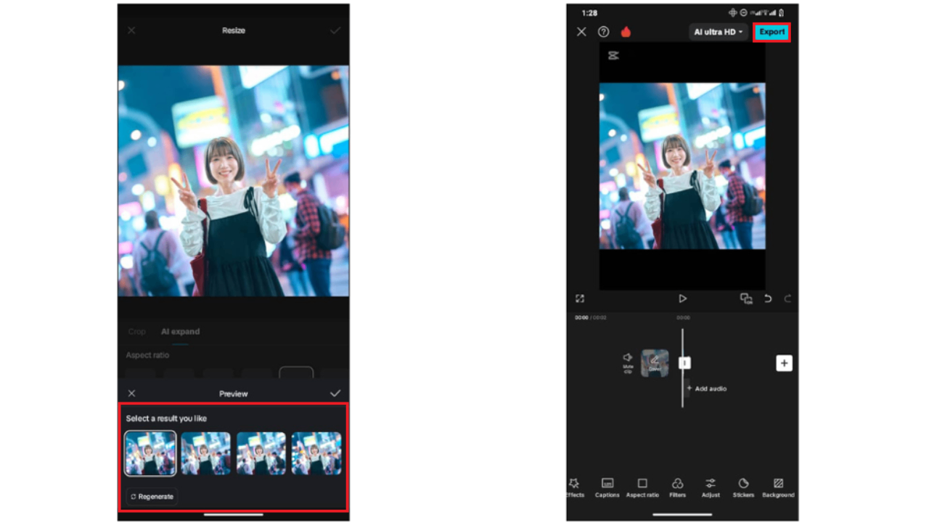Play the video preview
The image size is (929, 523).
(x=682, y=299)
